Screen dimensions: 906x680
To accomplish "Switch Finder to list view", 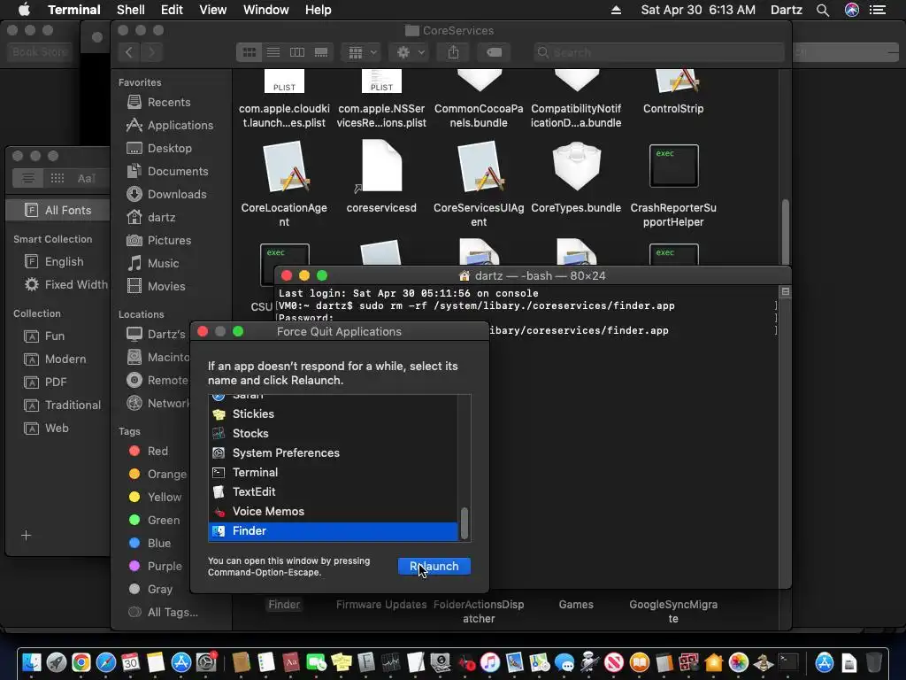I will 273,52.
